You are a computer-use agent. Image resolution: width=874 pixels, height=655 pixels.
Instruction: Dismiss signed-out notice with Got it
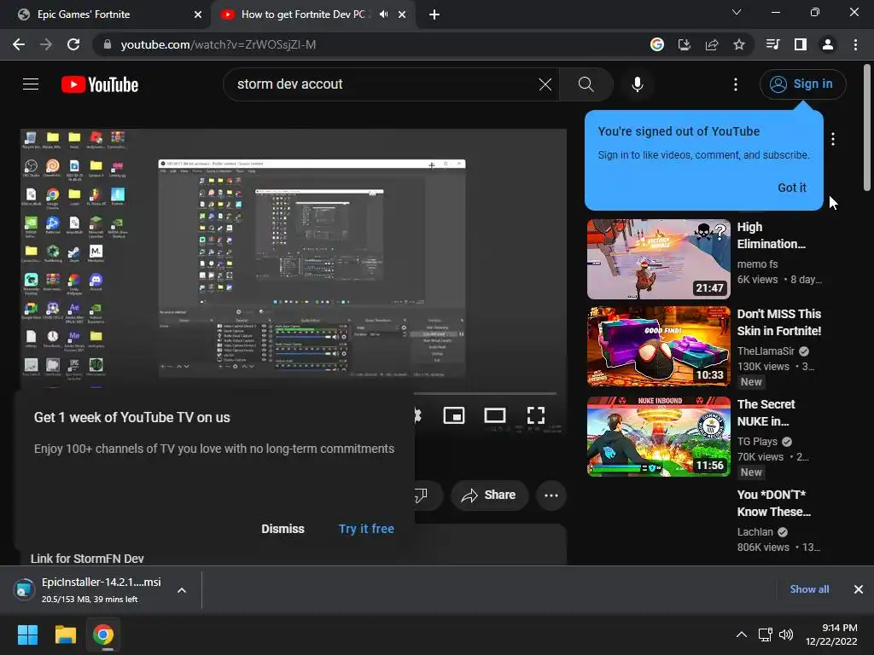pyautogui.click(x=791, y=188)
